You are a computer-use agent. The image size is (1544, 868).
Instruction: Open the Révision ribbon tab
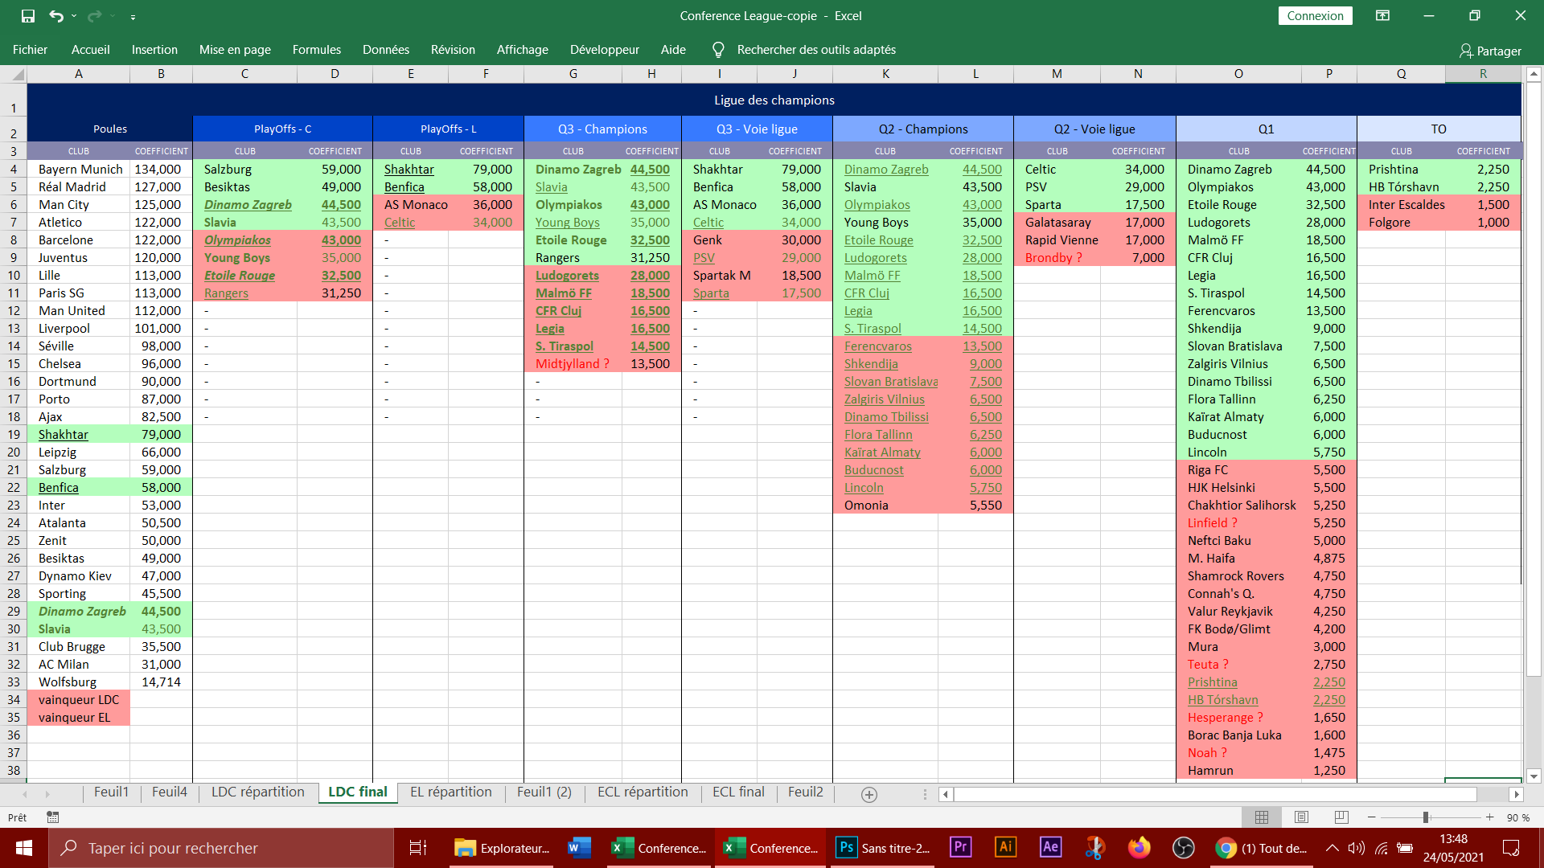click(x=453, y=50)
